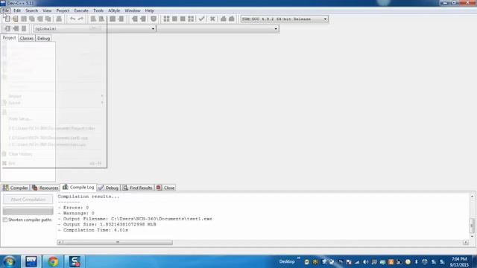Viewport: 477px width, 268px height.
Task: Click the 'Errors: 0' log line
Action: click(x=73, y=208)
